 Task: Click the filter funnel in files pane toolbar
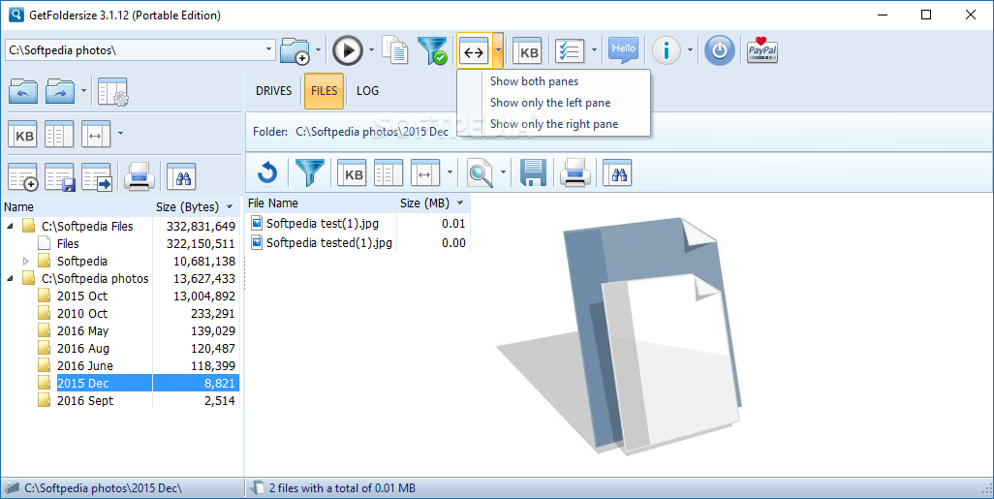[x=310, y=172]
